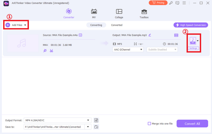
Task: Click the Source: M4A File Example.m4a text
Action: 60,35
